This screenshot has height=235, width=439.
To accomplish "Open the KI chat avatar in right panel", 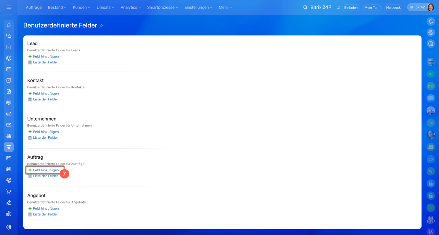I will click(x=431, y=74).
